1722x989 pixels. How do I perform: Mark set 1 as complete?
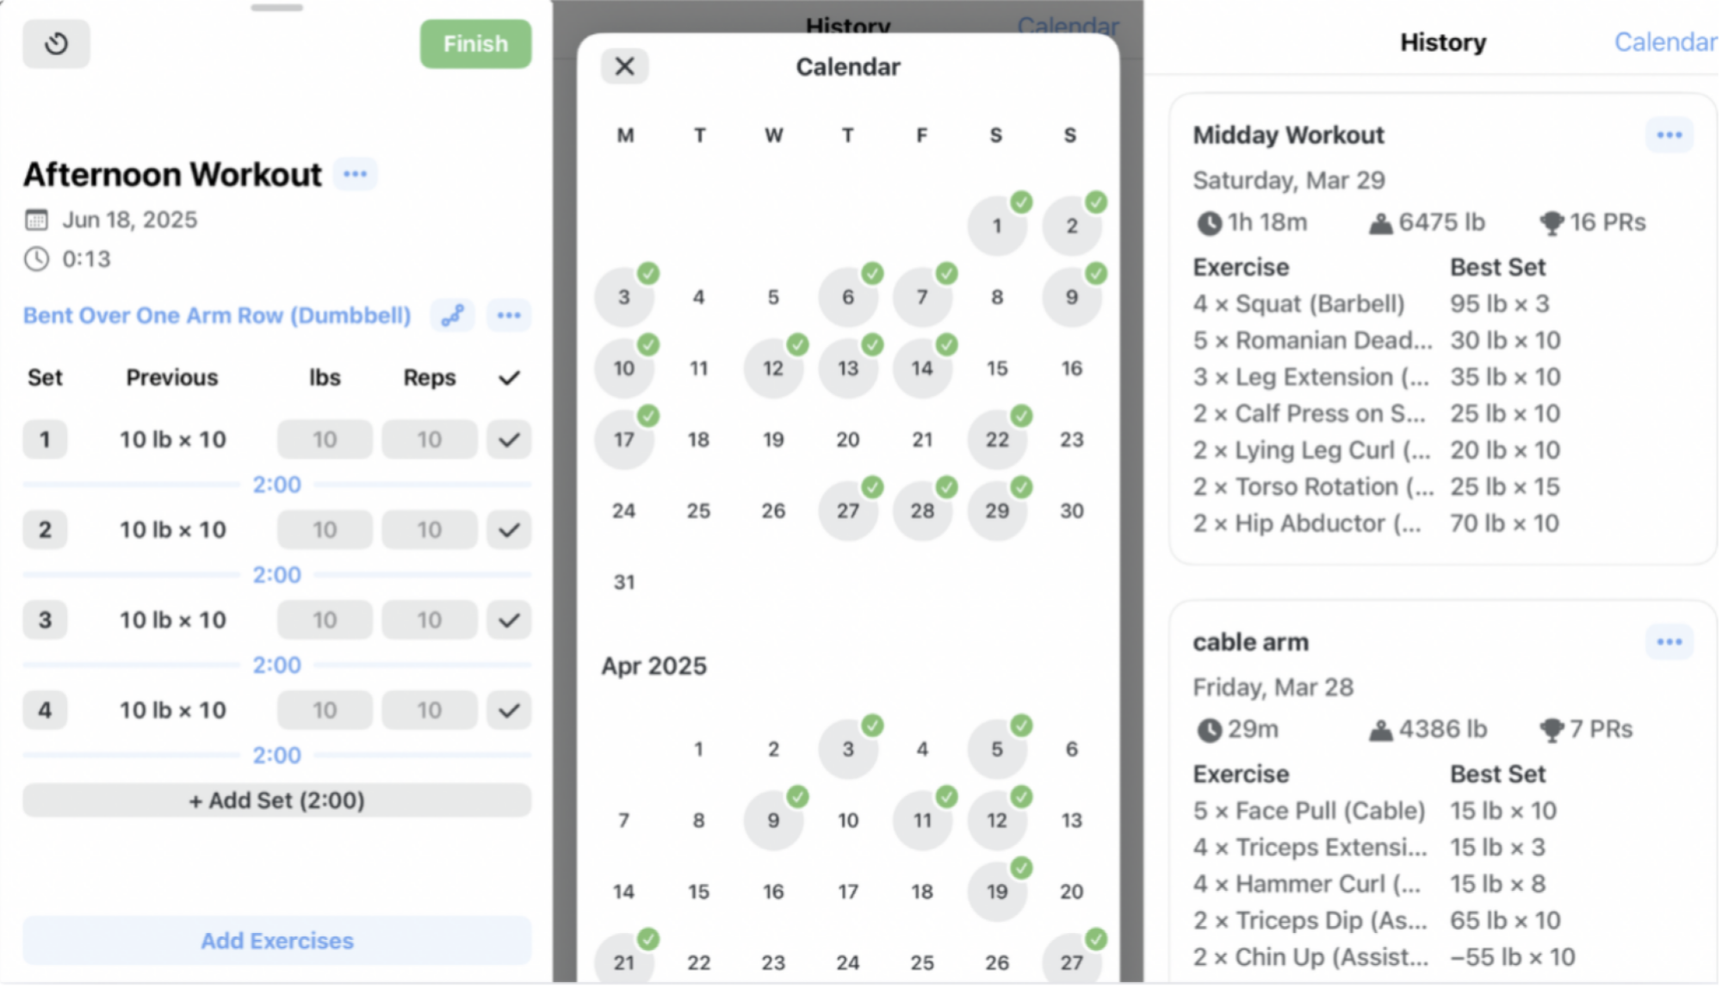[x=509, y=440]
